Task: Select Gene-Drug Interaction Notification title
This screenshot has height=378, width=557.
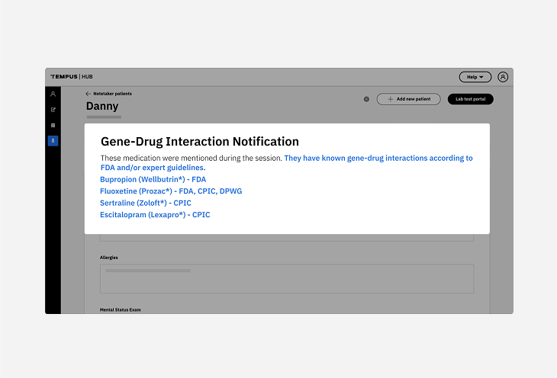Action: 200,142
